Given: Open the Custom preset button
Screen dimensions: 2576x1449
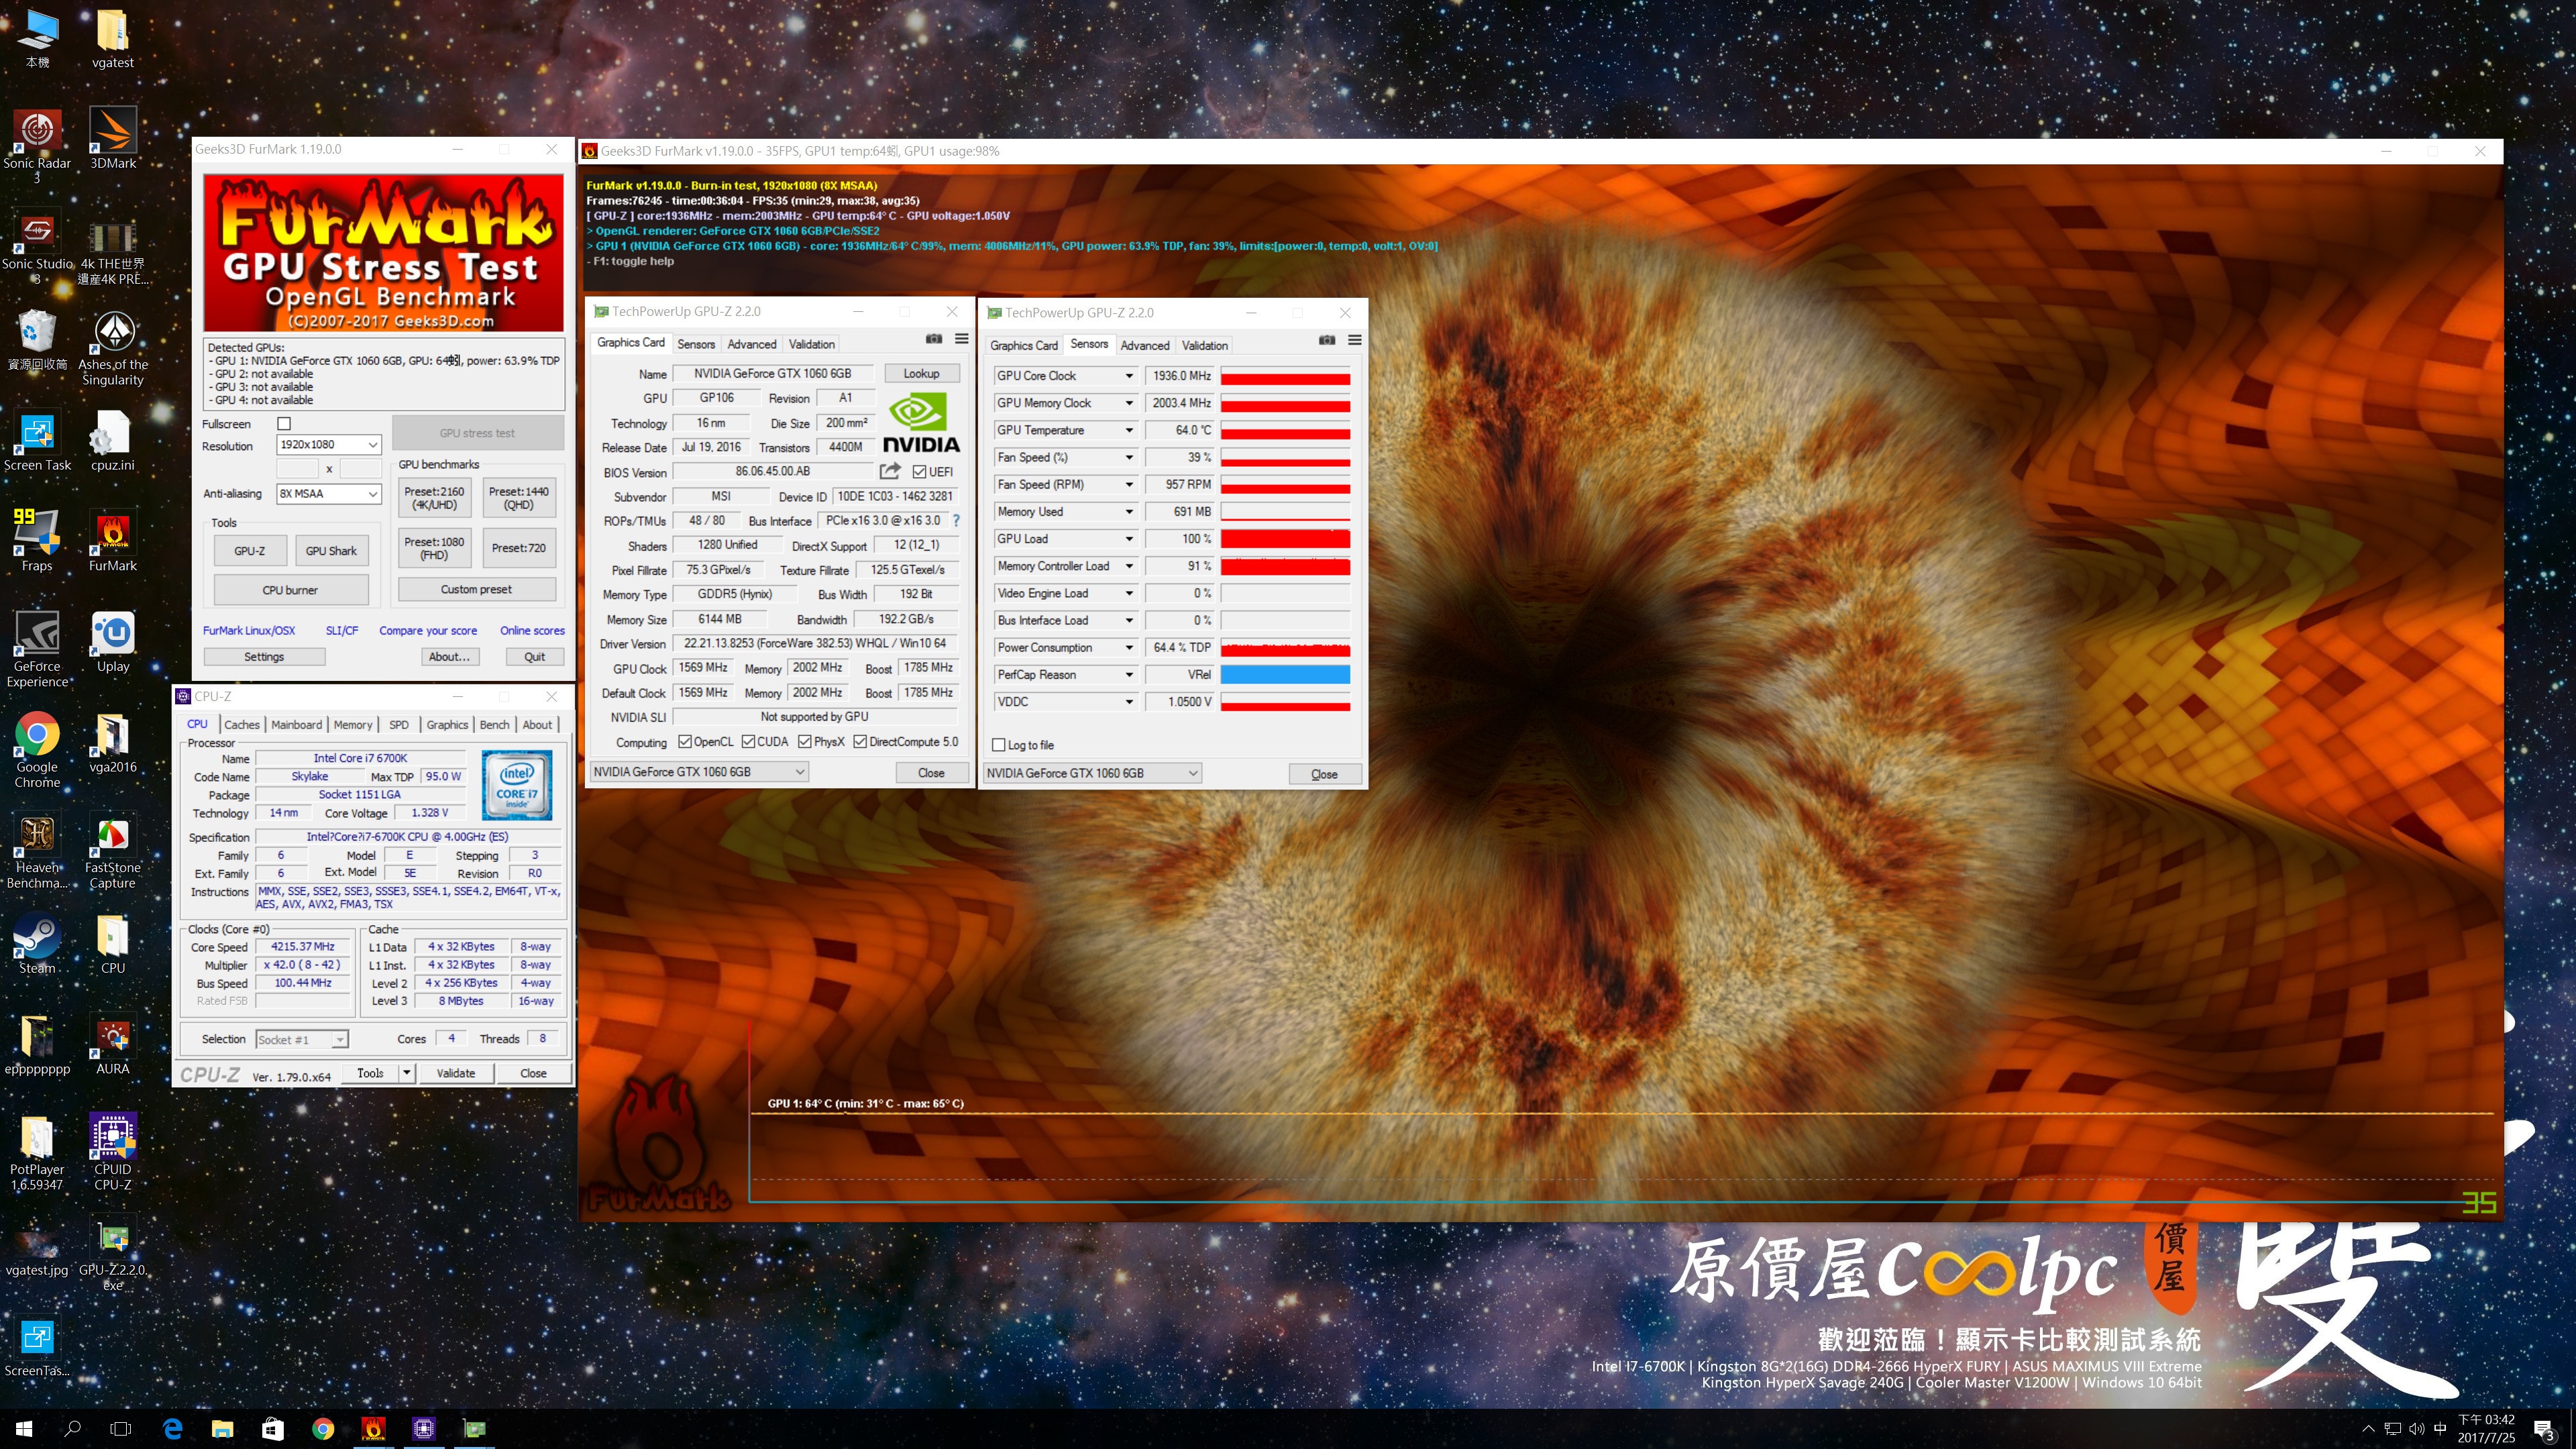Looking at the screenshot, I should pos(476,590).
